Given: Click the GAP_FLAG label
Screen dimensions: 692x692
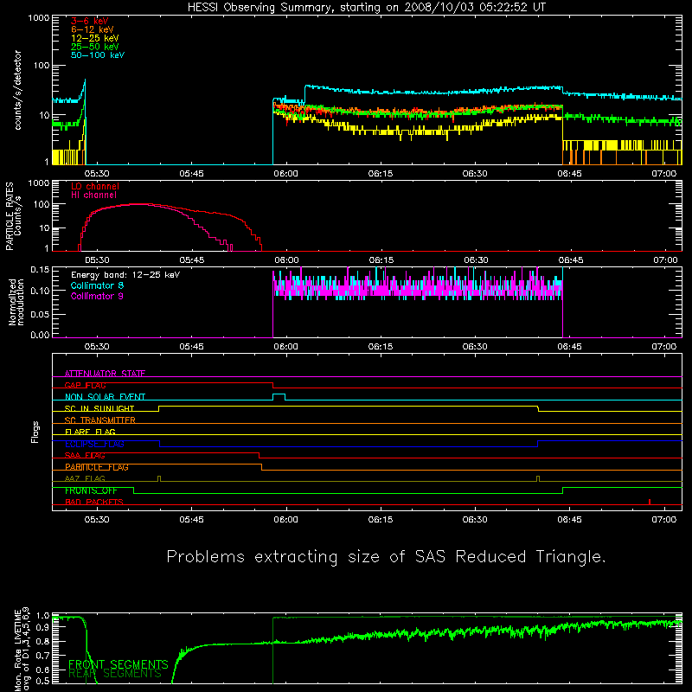Looking at the screenshot, I should 85,385.
